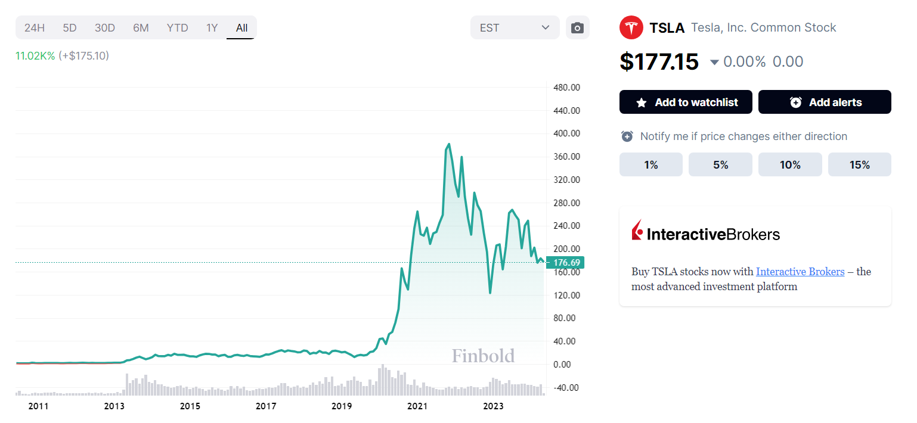
Task: Switch chart to 24H range
Action: 35,28
